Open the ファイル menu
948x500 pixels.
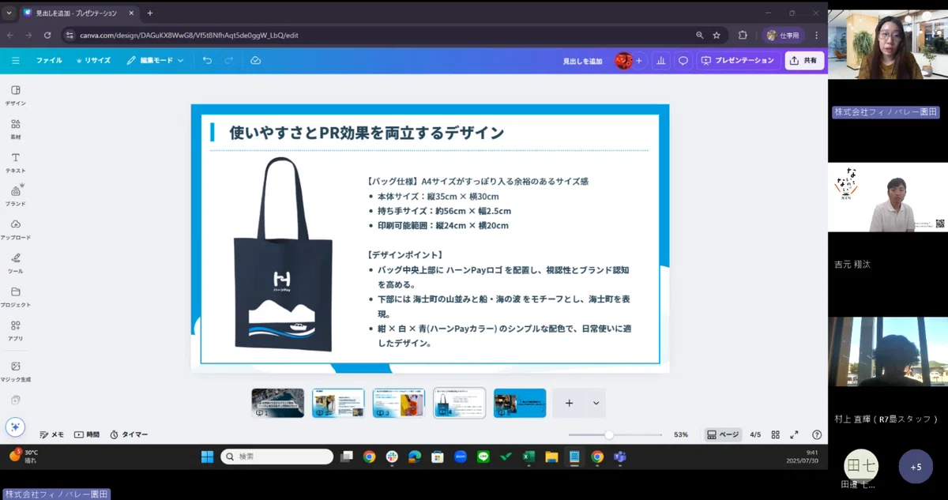(49, 60)
